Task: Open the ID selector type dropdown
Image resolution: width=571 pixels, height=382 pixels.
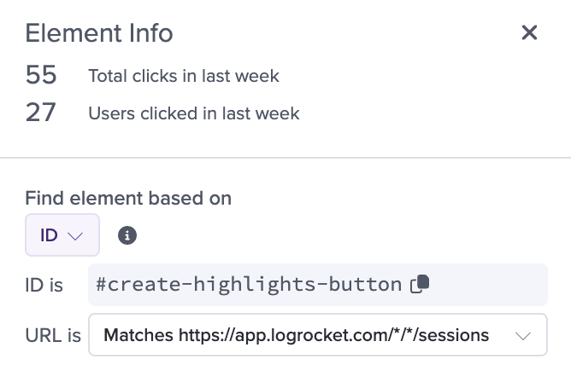Action: (62, 235)
